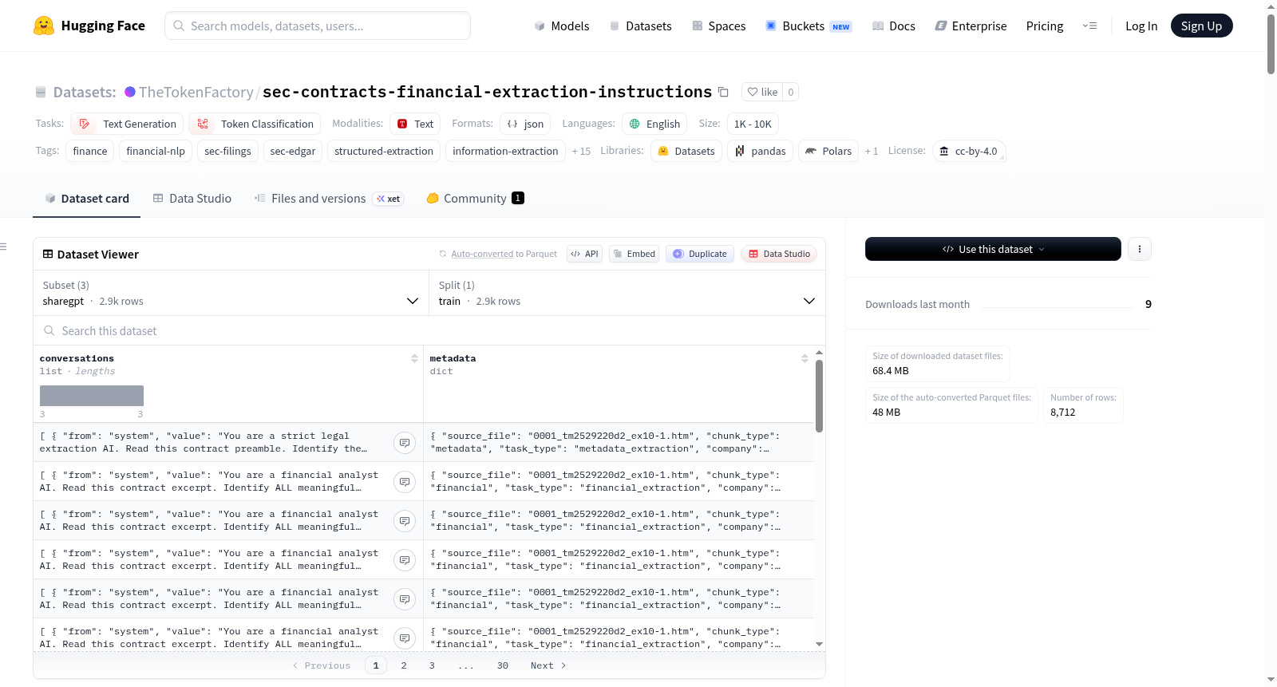The image size is (1277, 687).
Task: Click the Search models, datasets, users field
Action: coord(318,26)
